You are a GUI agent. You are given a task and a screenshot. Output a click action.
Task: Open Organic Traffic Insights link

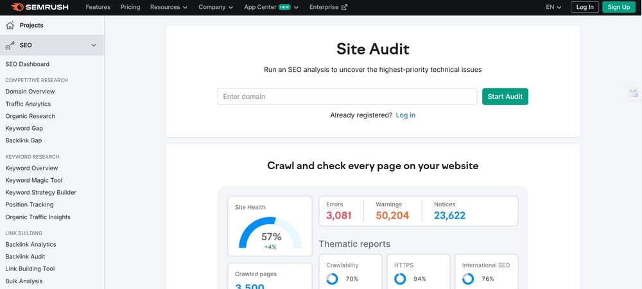pos(38,217)
